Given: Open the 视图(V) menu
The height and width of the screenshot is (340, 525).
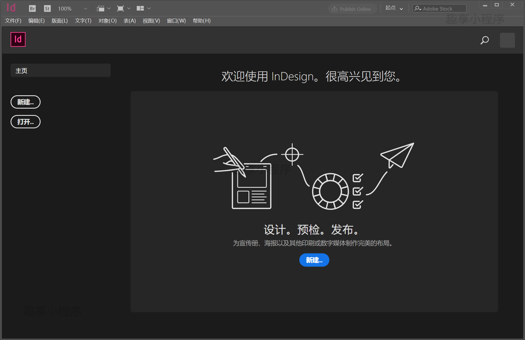Looking at the screenshot, I should tap(151, 21).
